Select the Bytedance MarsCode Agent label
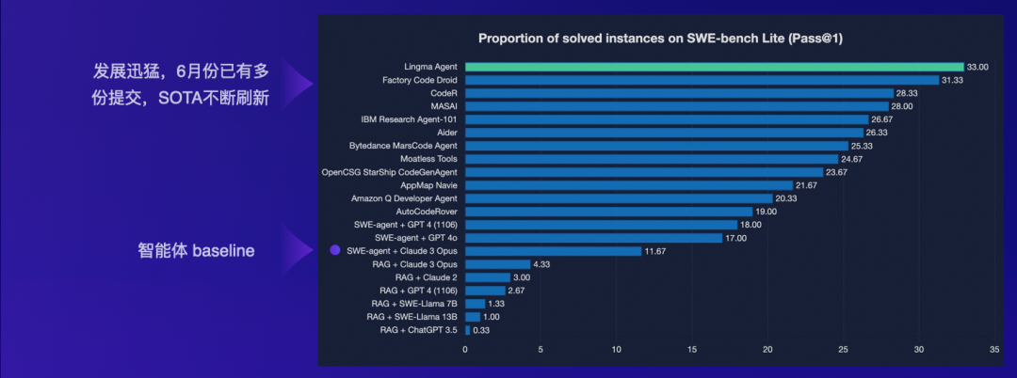The height and width of the screenshot is (378, 1017). tap(403, 146)
